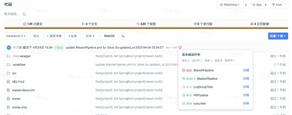Click the waiting status icon for LcgGroupTest
Screen dimensions: 292x115
[184, 87]
